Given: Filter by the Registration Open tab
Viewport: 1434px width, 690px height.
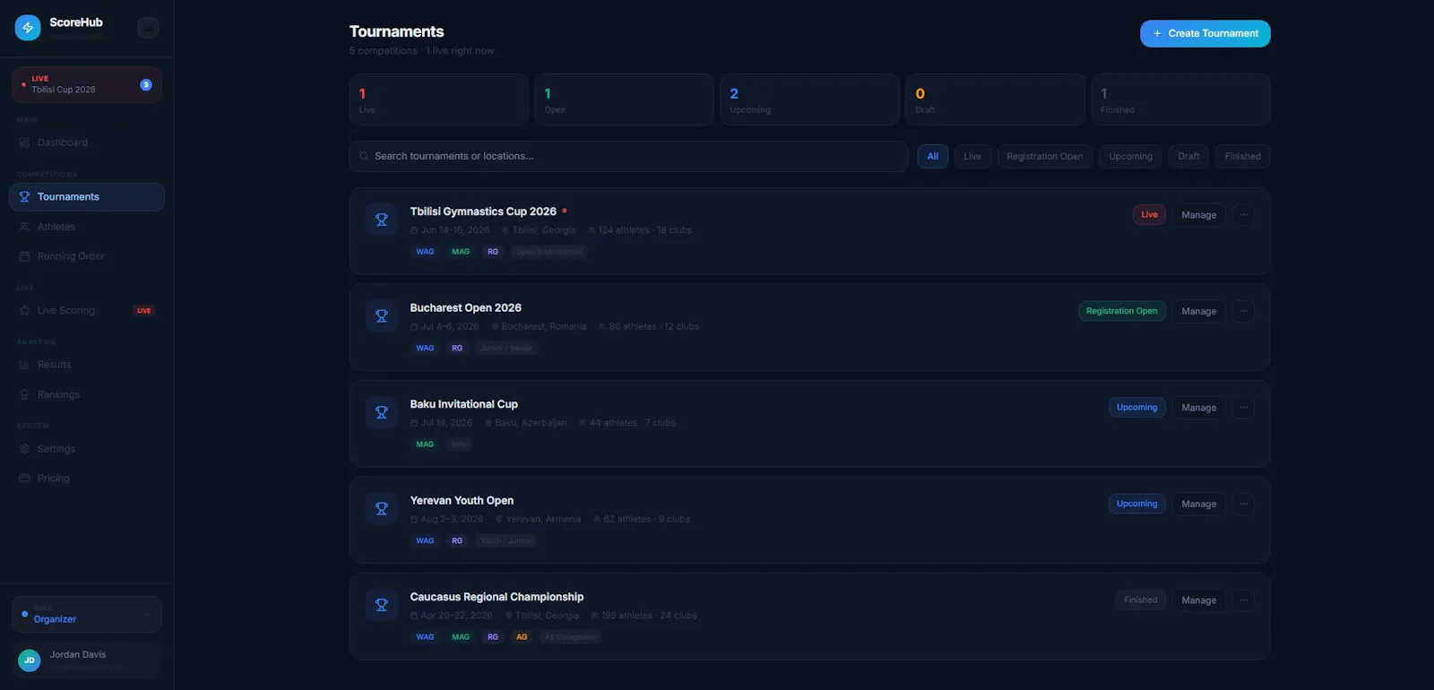Looking at the screenshot, I should pyautogui.click(x=1044, y=156).
